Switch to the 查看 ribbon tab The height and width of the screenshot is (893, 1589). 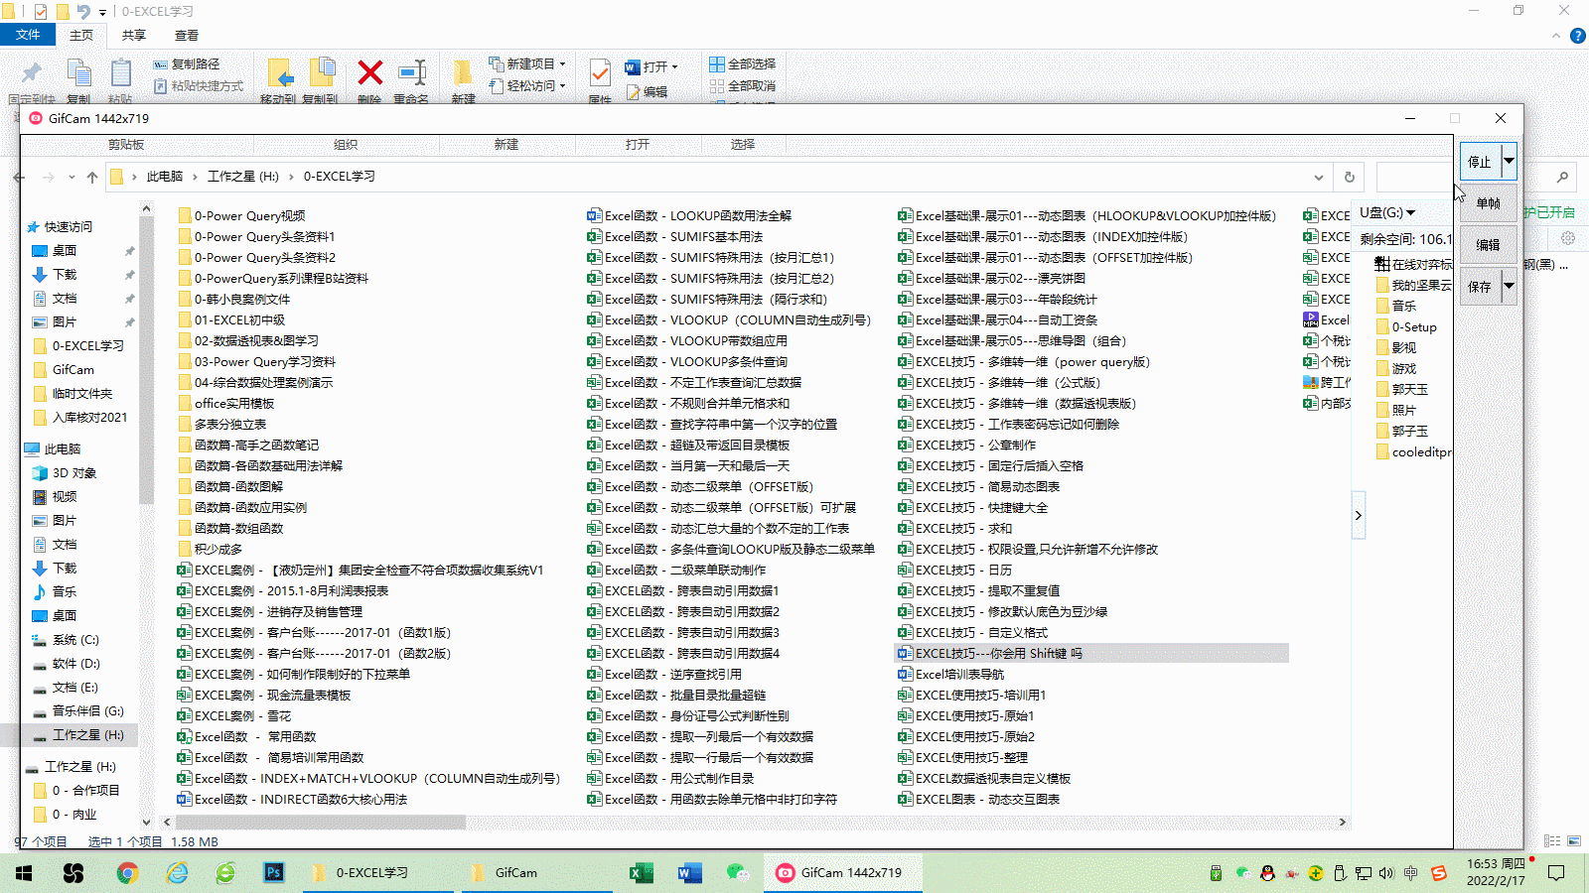[187, 36]
